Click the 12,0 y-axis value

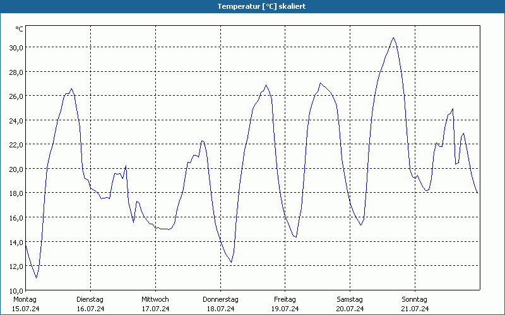pyautogui.click(x=16, y=266)
